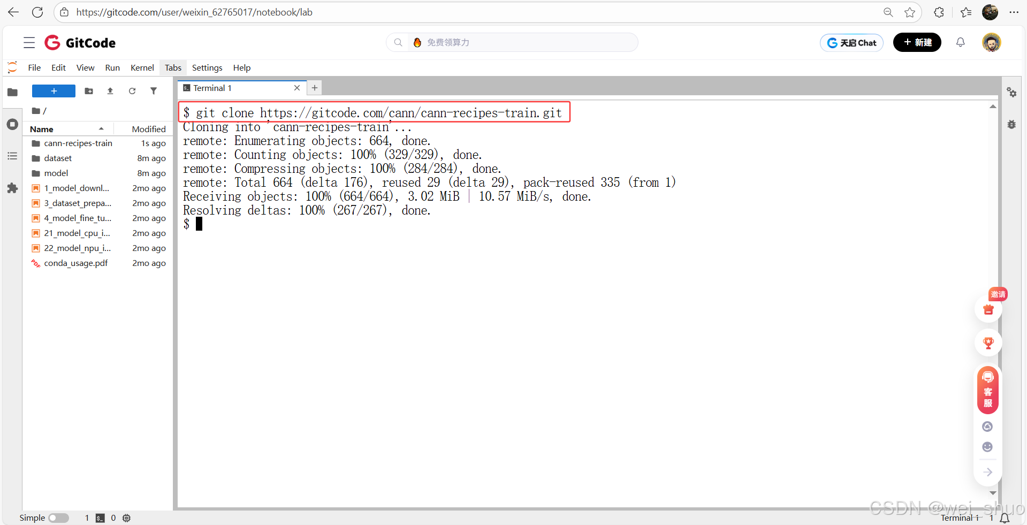Click the address bar URL

coord(194,12)
